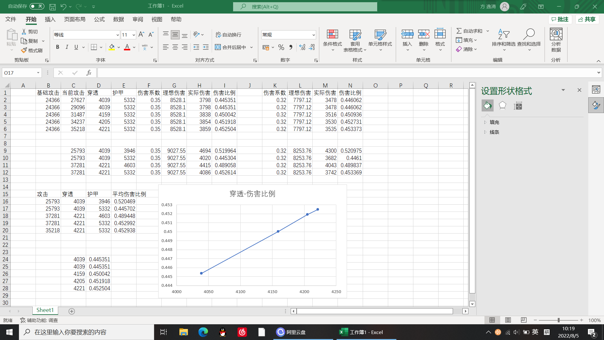The width and height of the screenshot is (604, 340).
Task: Toggle align left button
Action: [x=166, y=47]
